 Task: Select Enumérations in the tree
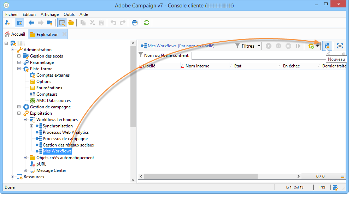[49, 88]
